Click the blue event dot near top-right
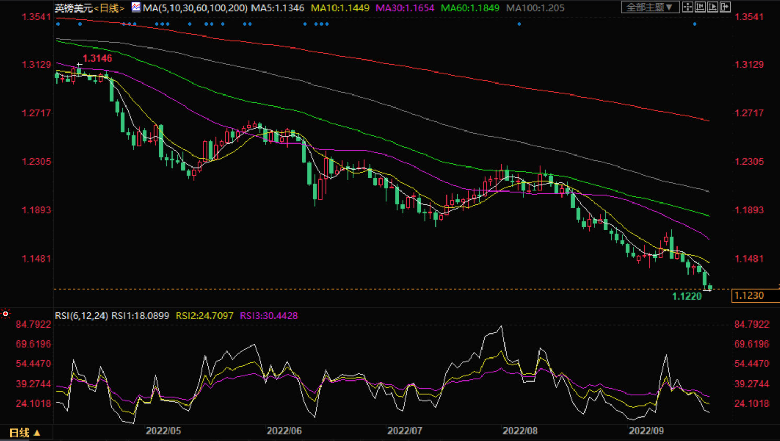This screenshot has width=780, height=441. pyautogui.click(x=695, y=24)
